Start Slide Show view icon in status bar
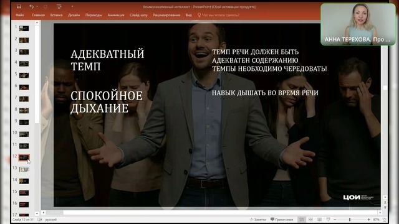399x224 pixels. coord(329,220)
